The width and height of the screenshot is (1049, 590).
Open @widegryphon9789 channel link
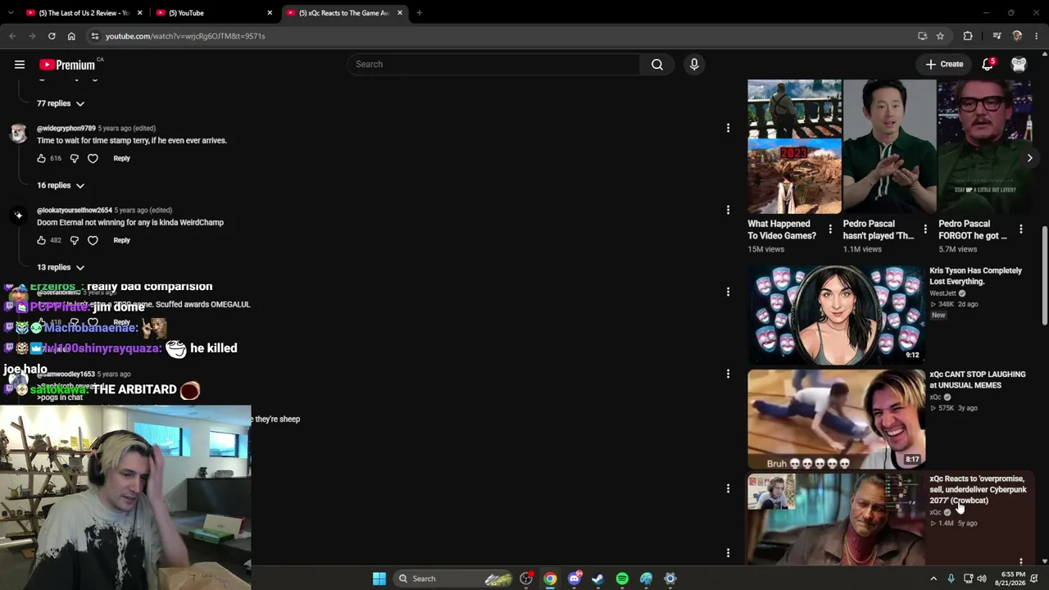66,129
